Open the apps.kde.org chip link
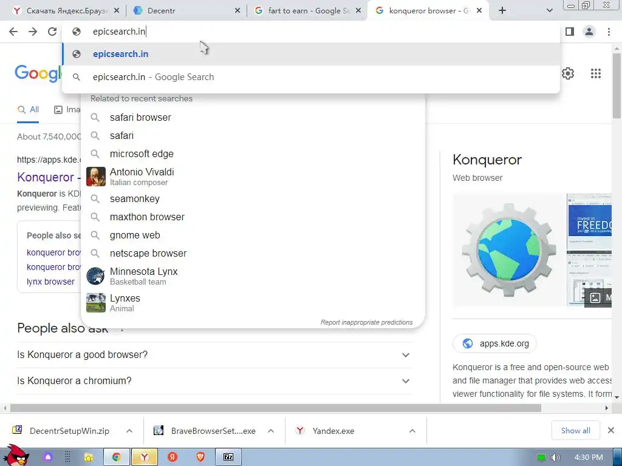 coord(494,343)
